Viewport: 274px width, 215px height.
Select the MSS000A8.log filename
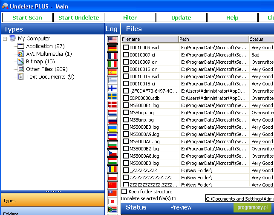144,156
